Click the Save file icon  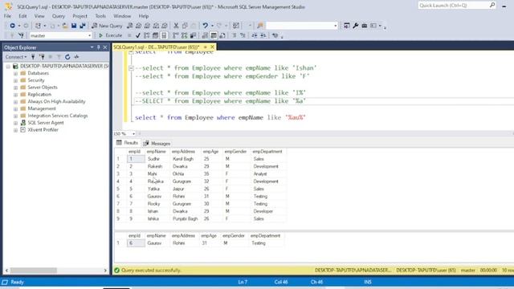click(74, 26)
